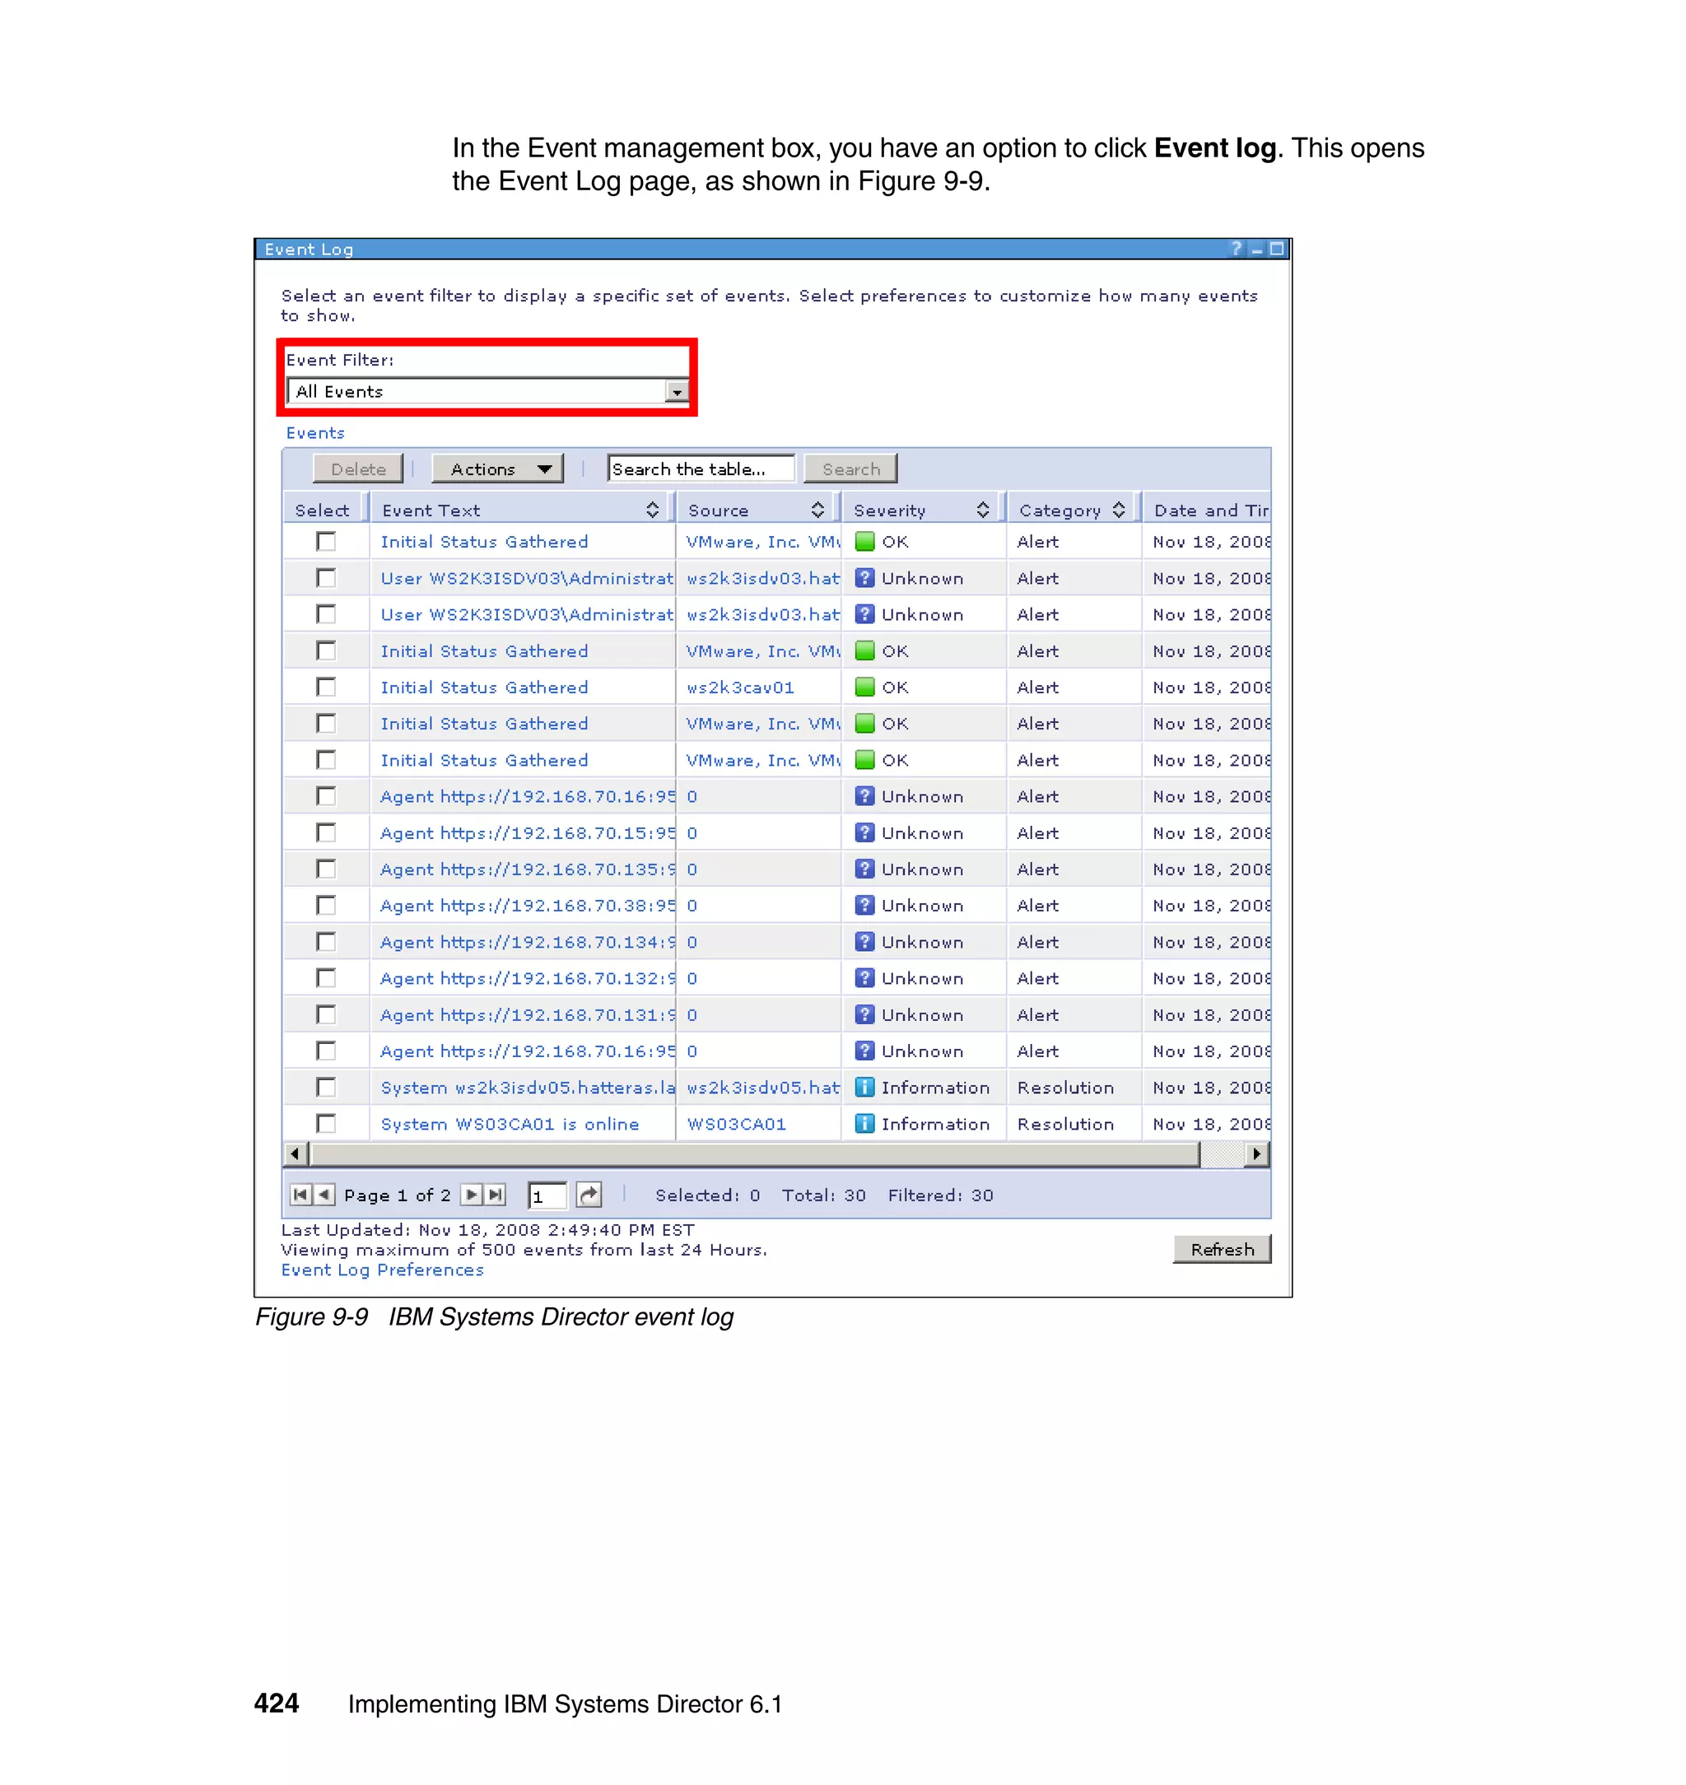Open Agent https://192.168.70.134 event link
Image resolution: width=1686 pixels, height=1785 pixels.
[x=528, y=942]
